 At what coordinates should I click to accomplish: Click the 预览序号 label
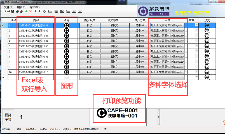click(x=8, y=117)
